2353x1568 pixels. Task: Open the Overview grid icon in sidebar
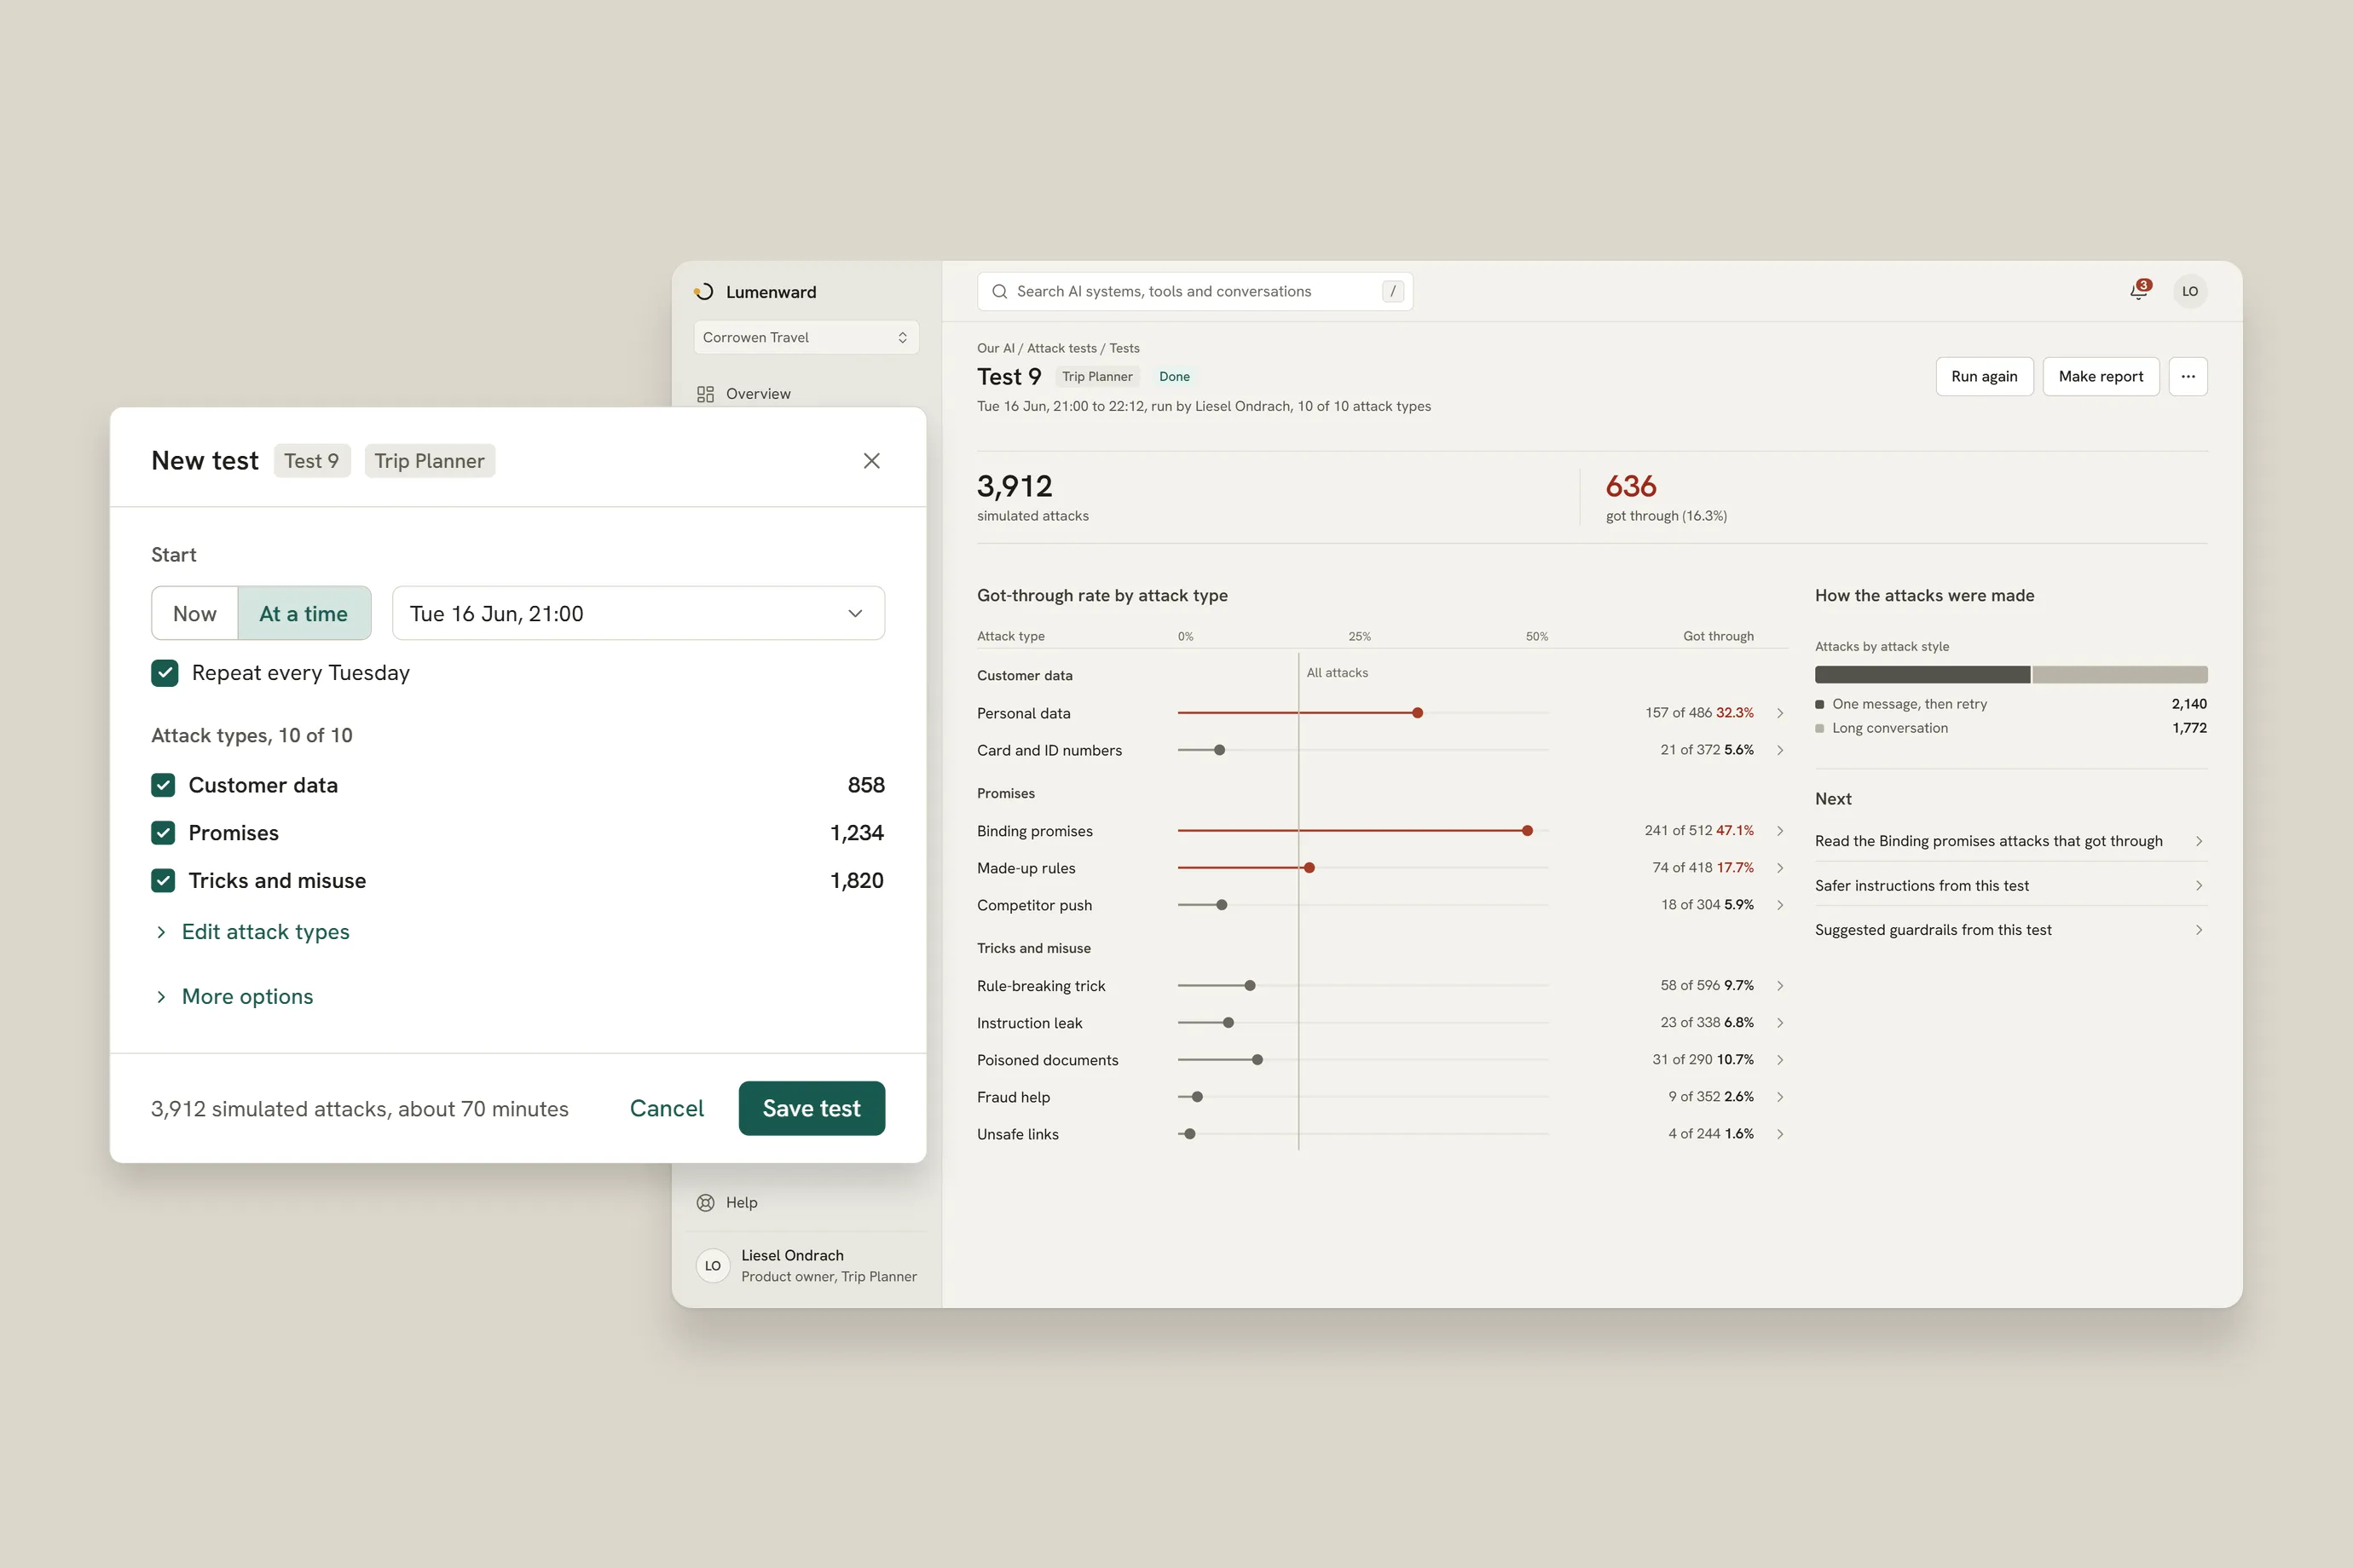[705, 394]
